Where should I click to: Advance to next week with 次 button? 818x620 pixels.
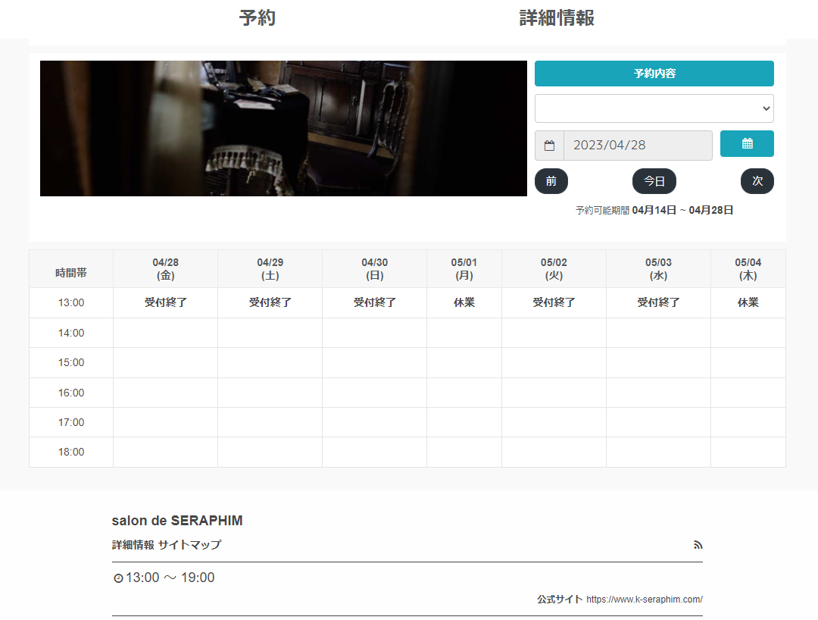[757, 181]
